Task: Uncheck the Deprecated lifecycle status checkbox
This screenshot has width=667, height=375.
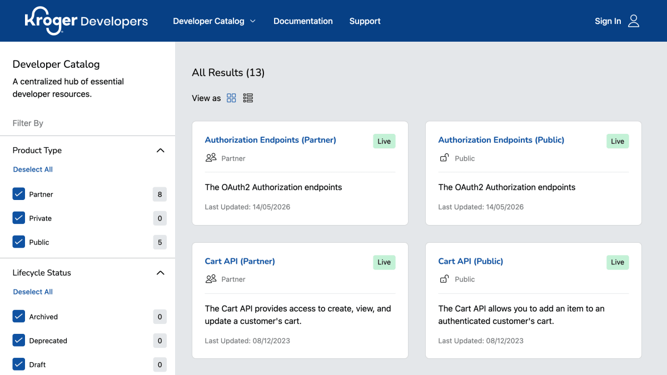Action: pyautogui.click(x=19, y=340)
